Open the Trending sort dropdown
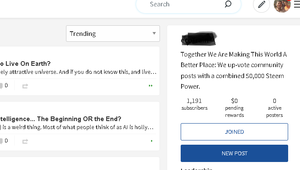This screenshot has height=170, width=300. 113,34
